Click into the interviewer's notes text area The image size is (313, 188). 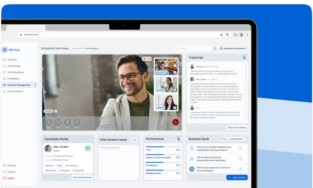pyautogui.click(x=119, y=162)
